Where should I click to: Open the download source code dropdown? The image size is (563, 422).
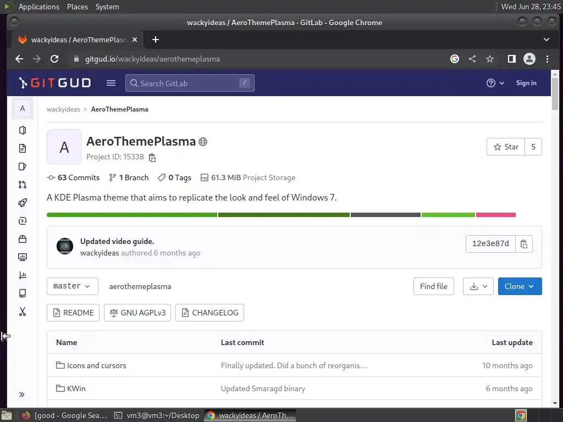[x=478, y=286]
